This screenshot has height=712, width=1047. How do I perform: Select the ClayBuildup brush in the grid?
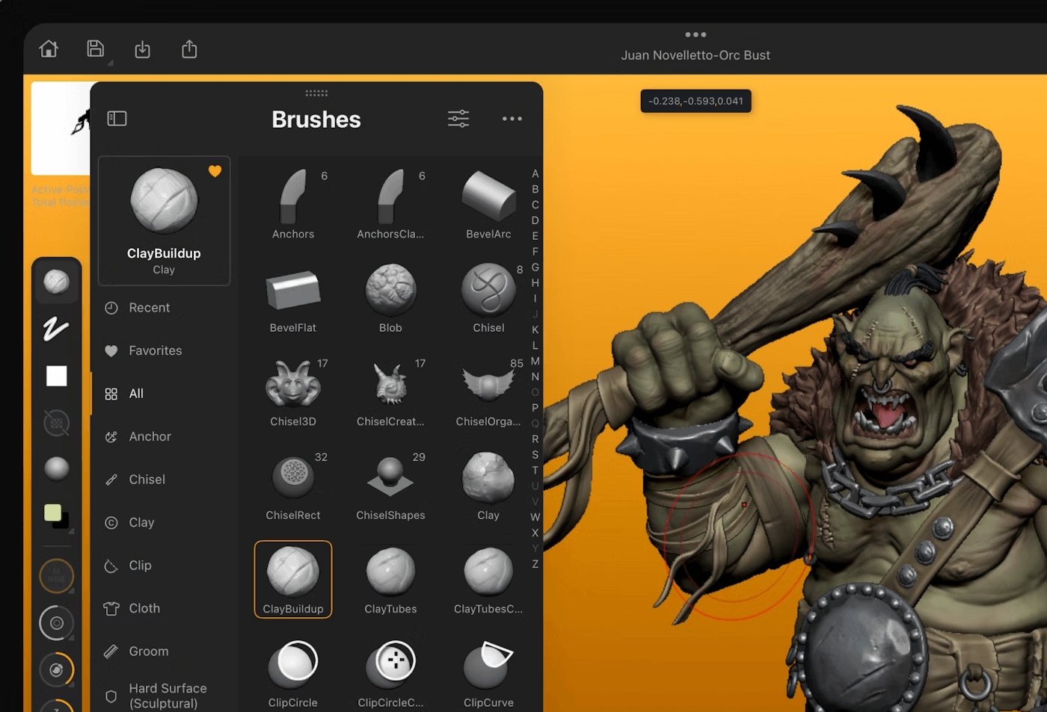pyautogui.click(x=293, y=579)
